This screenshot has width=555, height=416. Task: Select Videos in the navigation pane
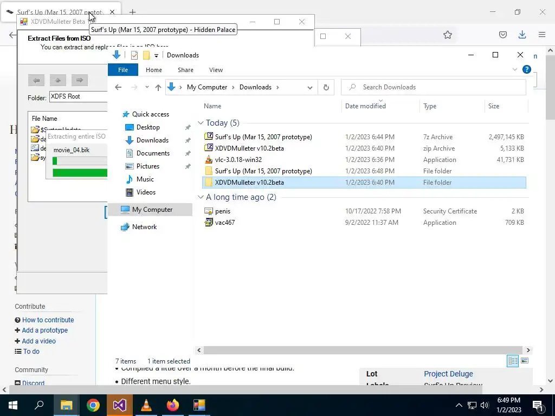[146, 192]
